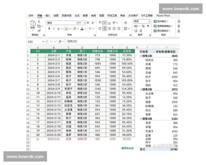Screen dimensions: 206x165
Task: Click in the formula bar showing 销售2部
Action: pos(122,42)
